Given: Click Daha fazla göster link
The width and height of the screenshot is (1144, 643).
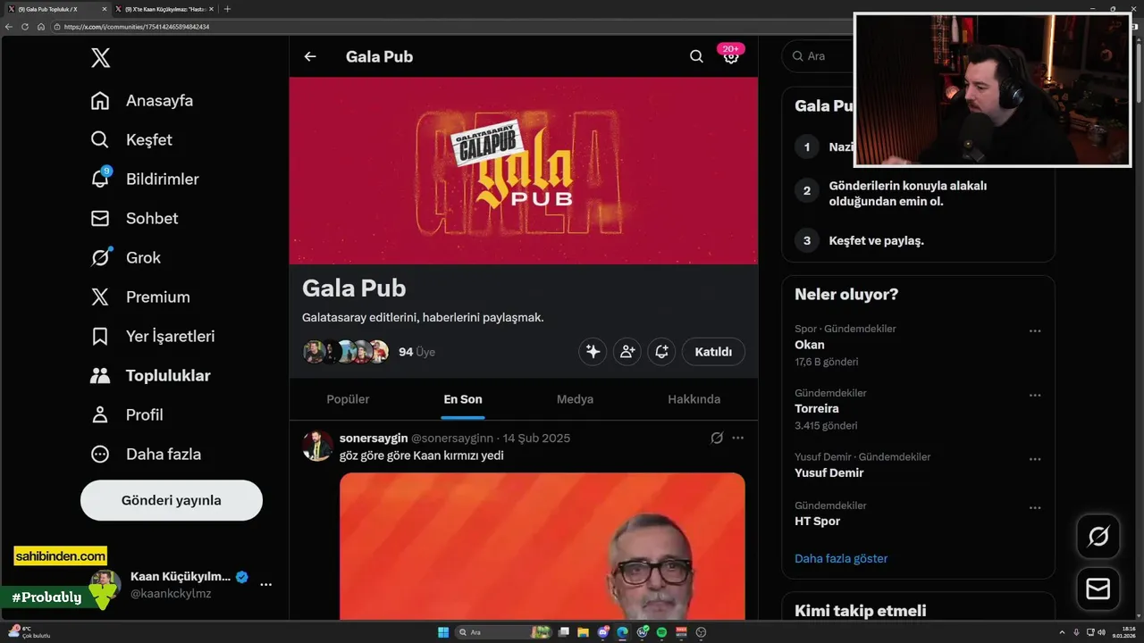Looking at the screenshot, I should point(841,559).
